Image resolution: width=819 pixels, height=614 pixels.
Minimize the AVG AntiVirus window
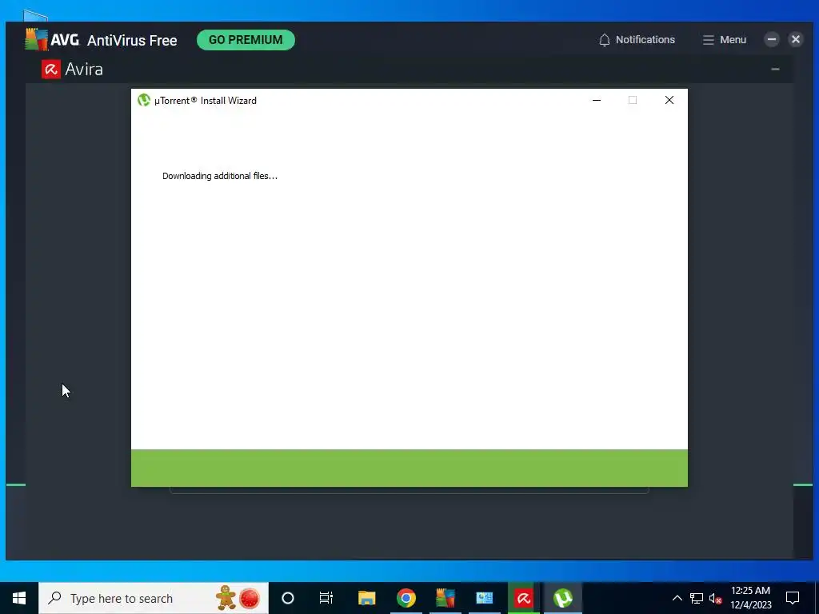[x=772, y=39]
